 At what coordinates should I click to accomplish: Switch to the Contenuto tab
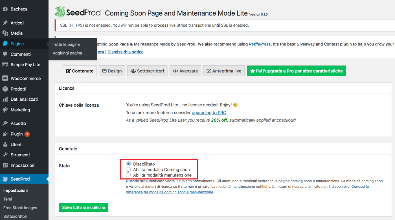tap(80, 71)
